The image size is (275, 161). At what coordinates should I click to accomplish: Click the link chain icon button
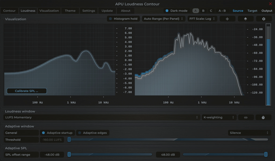(246, 118)
